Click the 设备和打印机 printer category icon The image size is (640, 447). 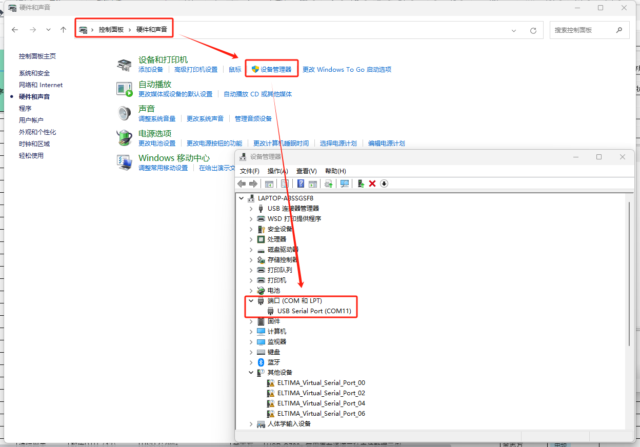pyautogui.click(x=124, y=65)
